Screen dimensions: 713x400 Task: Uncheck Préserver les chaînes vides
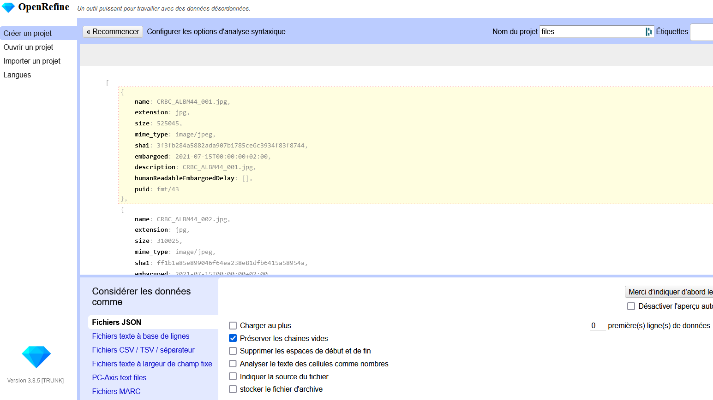(x=233, y=338)
